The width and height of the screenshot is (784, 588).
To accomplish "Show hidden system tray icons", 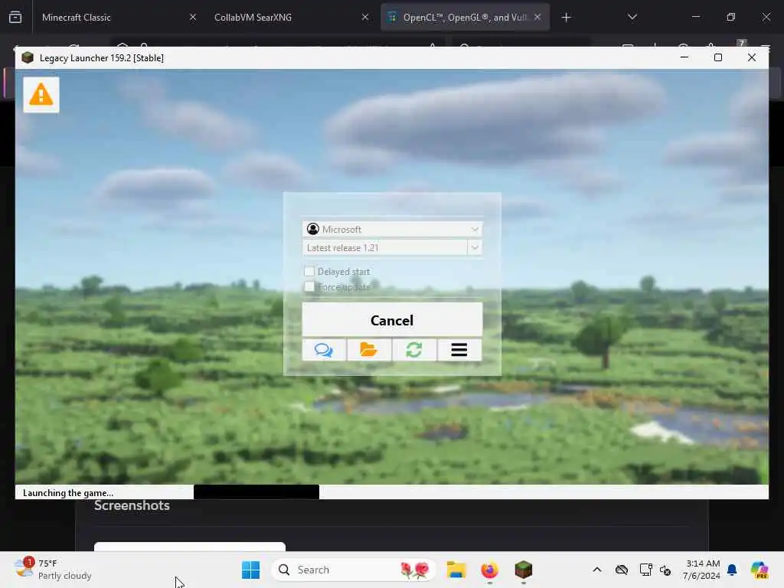I will 597,570.
